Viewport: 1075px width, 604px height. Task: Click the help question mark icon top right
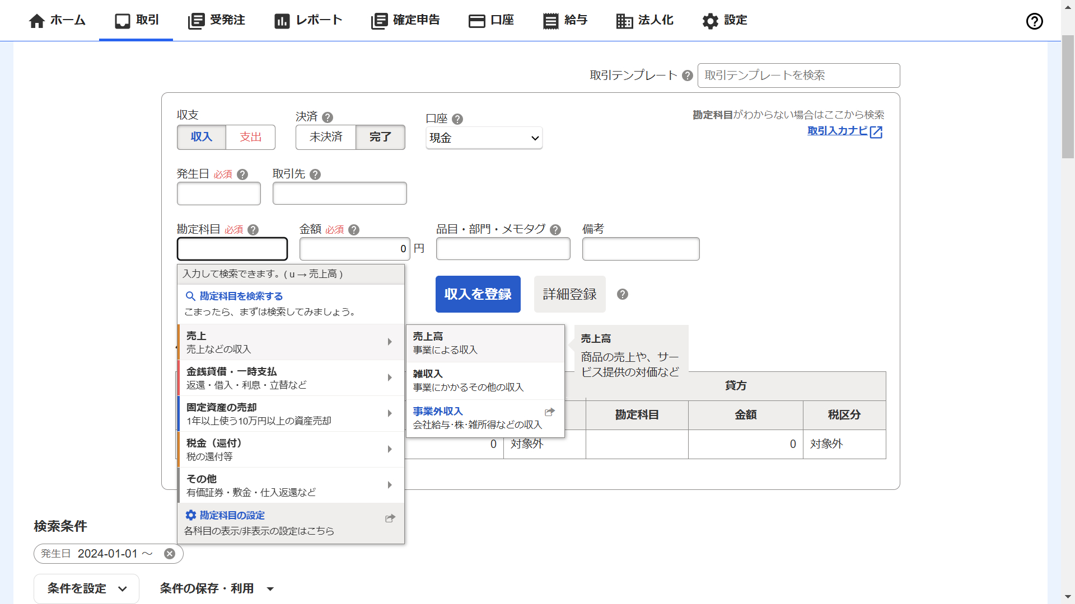(1034, 21)
